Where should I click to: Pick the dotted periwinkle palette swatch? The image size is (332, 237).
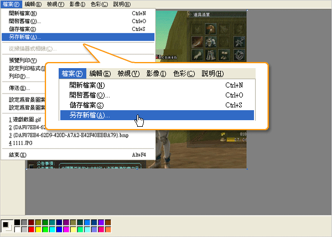[x=94, y=229]
